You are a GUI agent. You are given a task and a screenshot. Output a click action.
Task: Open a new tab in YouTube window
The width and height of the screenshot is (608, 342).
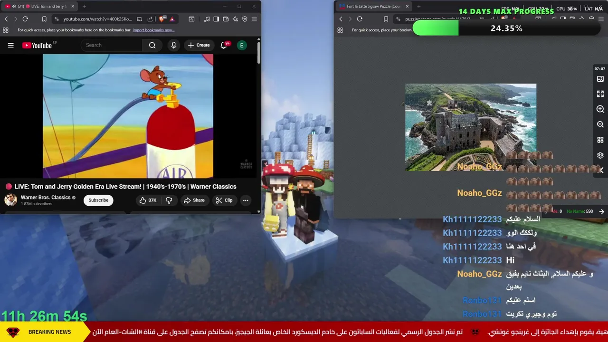point(85,6)
